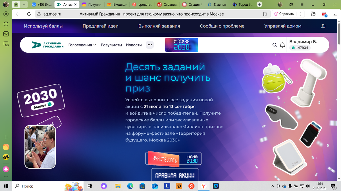Screen dimensions: 341x191
Task: Open the clapping people video thumbnail
Action: point(40,147)
